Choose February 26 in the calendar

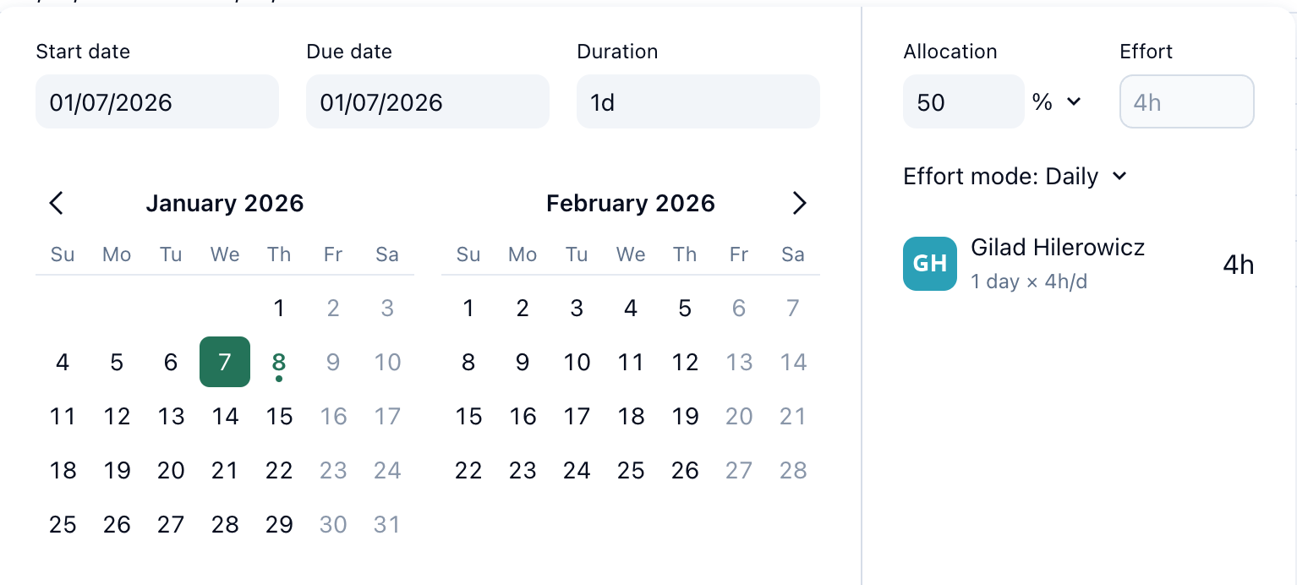(x=685, y=471)
